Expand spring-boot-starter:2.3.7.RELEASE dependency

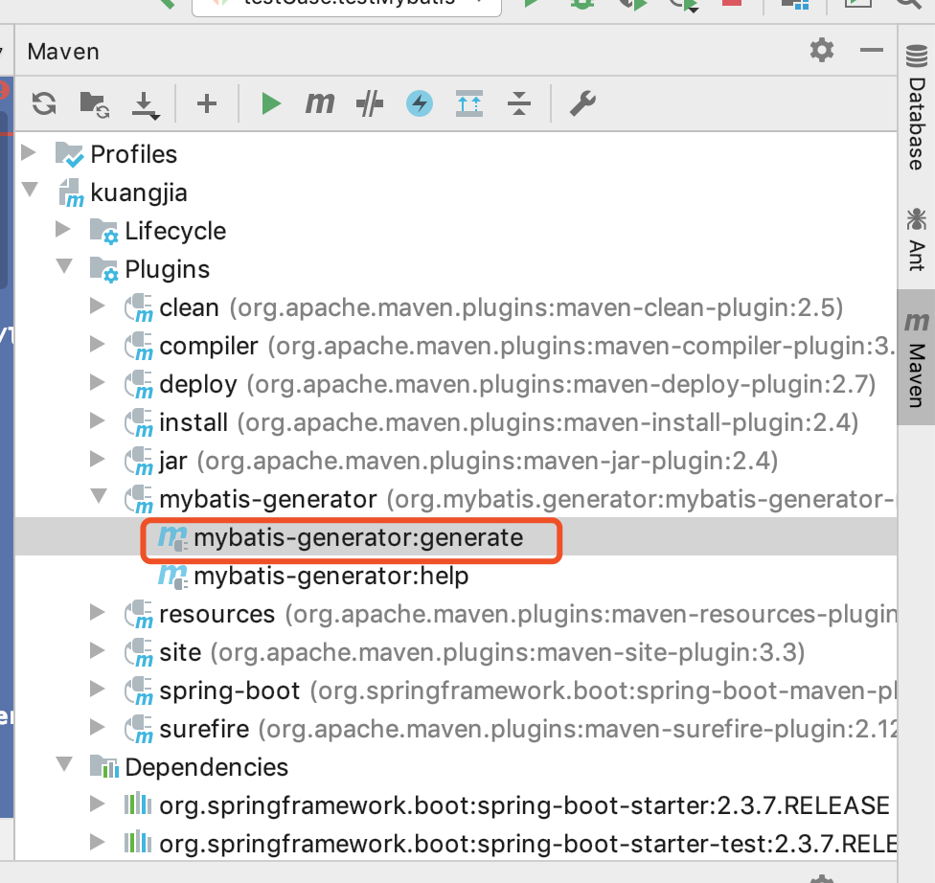[x=97, y=804]
